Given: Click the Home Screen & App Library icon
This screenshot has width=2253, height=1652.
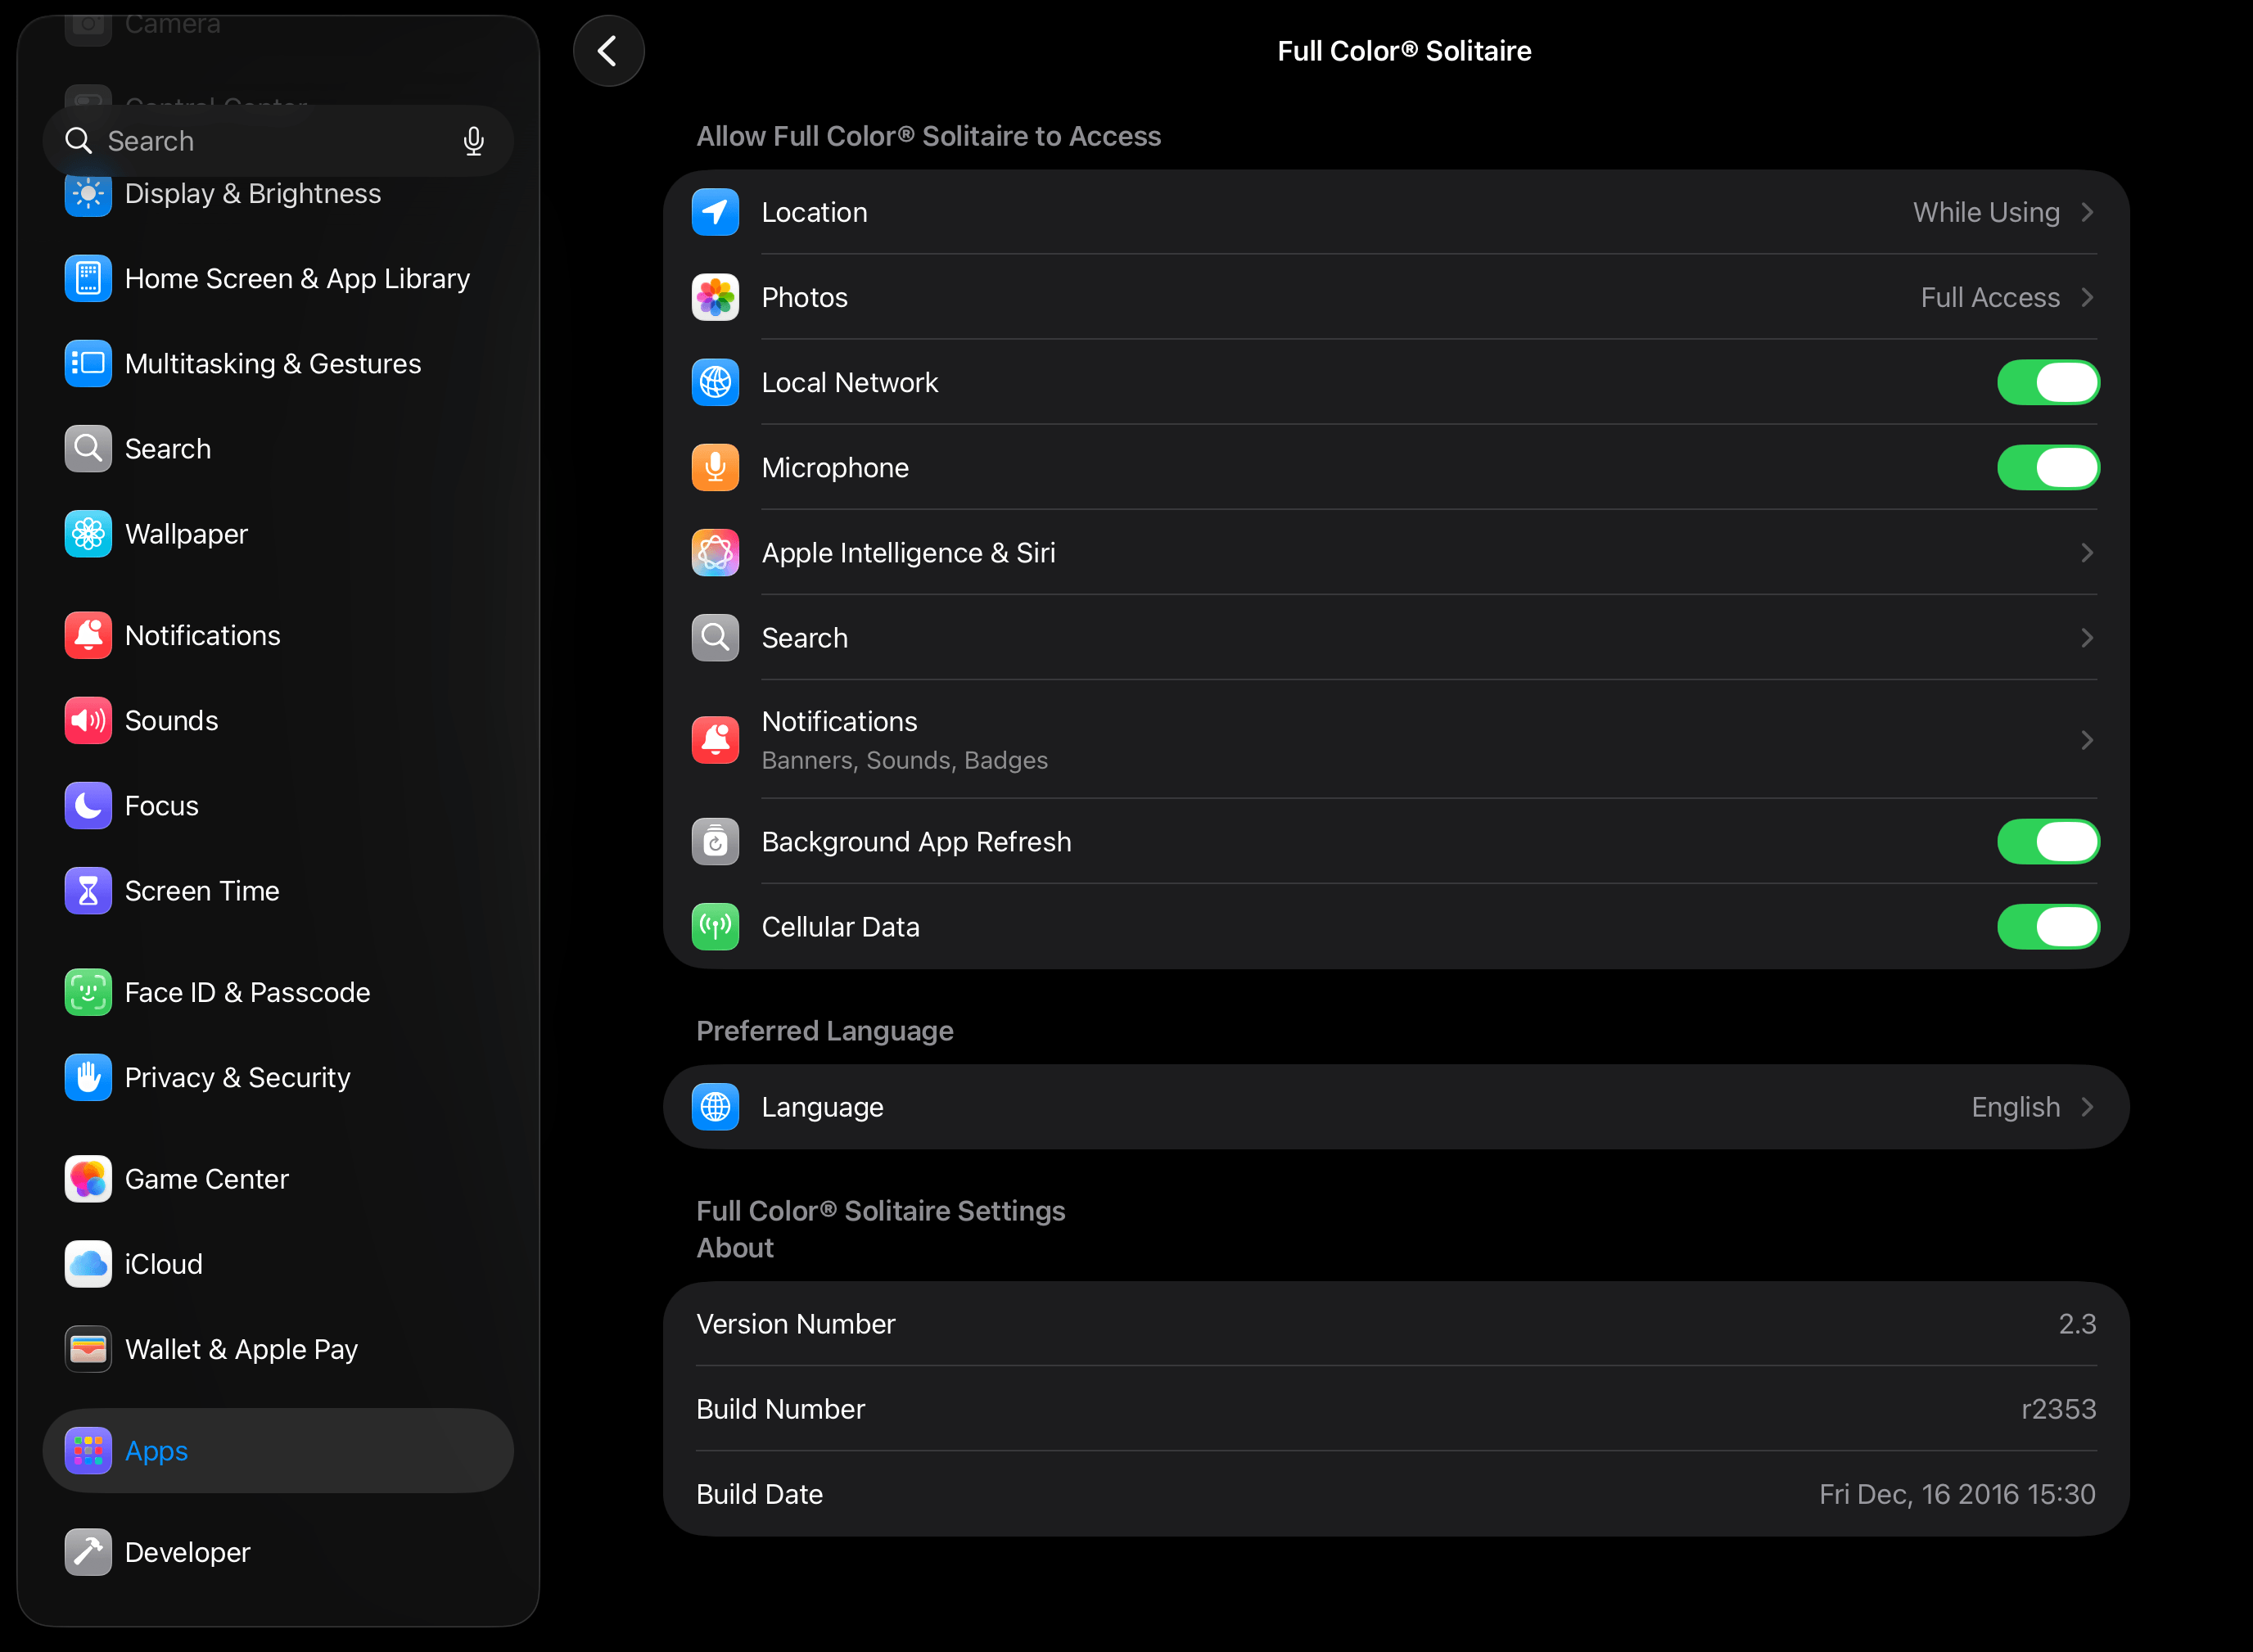Looking at the screenshot, I should click(x=88, y=279).
